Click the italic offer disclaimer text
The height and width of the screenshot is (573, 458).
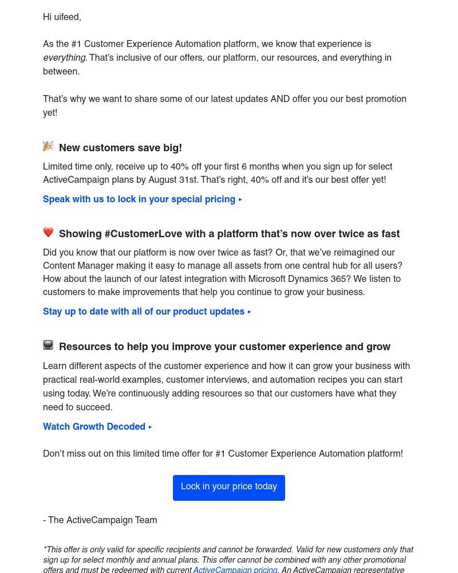pyautogui.click(x=228, y=555)
